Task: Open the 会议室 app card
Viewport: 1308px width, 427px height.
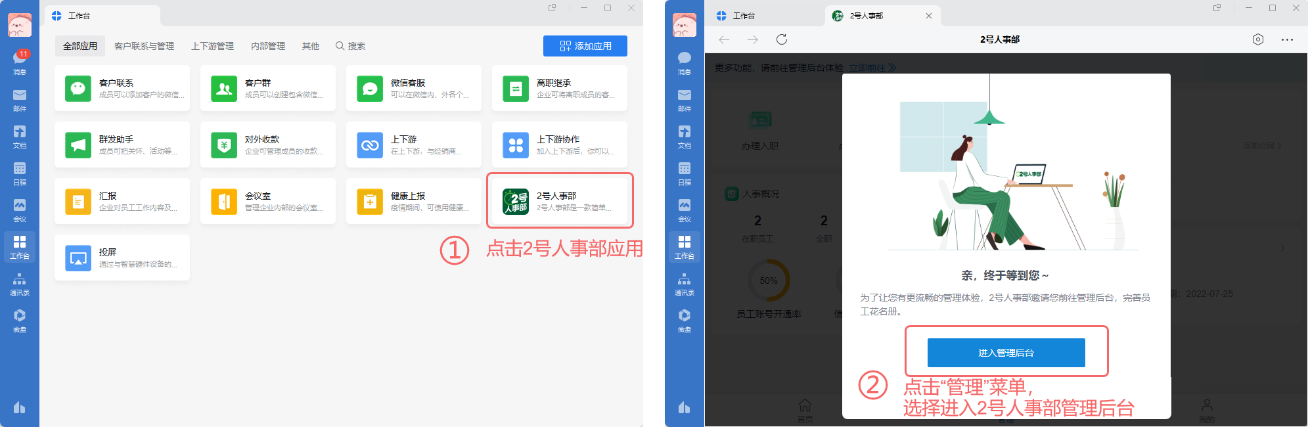Action: pos(268,201)
